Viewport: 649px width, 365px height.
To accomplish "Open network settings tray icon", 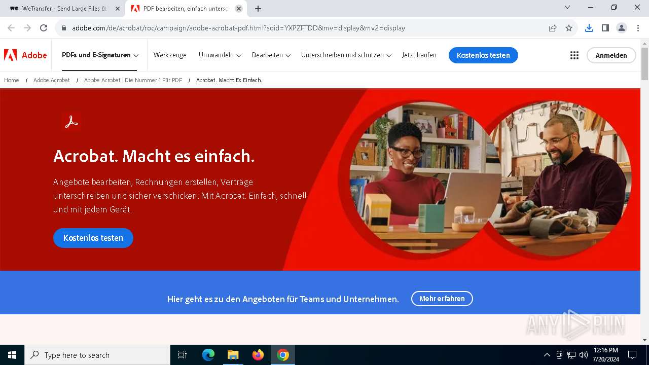I will click(x=571, y=355).
